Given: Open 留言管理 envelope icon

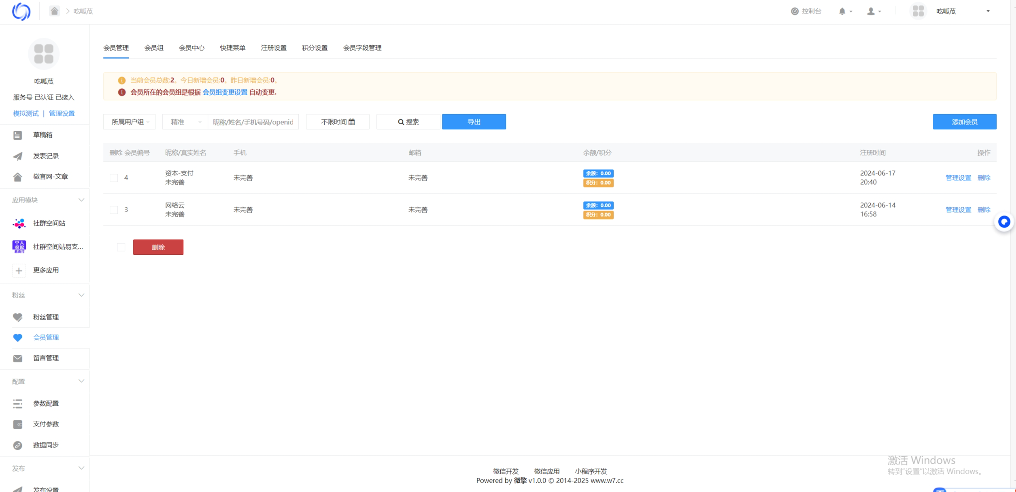Looking at the screenshot, I should point(17,358).
